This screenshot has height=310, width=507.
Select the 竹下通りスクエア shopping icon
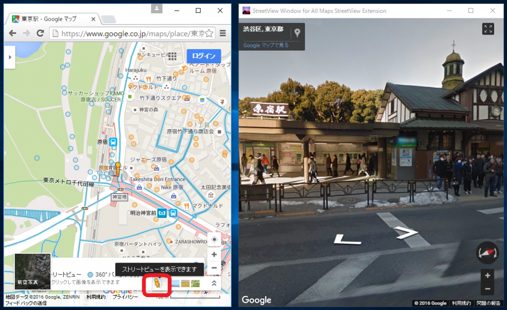click(187, 98)
